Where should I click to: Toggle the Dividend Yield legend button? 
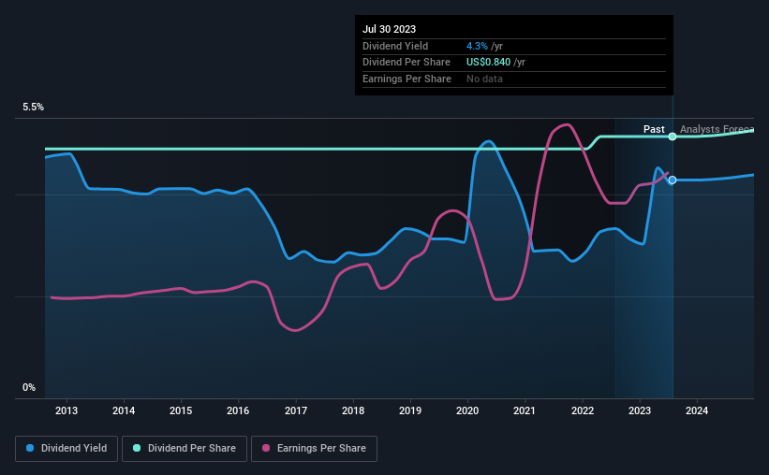click(67, 449)
